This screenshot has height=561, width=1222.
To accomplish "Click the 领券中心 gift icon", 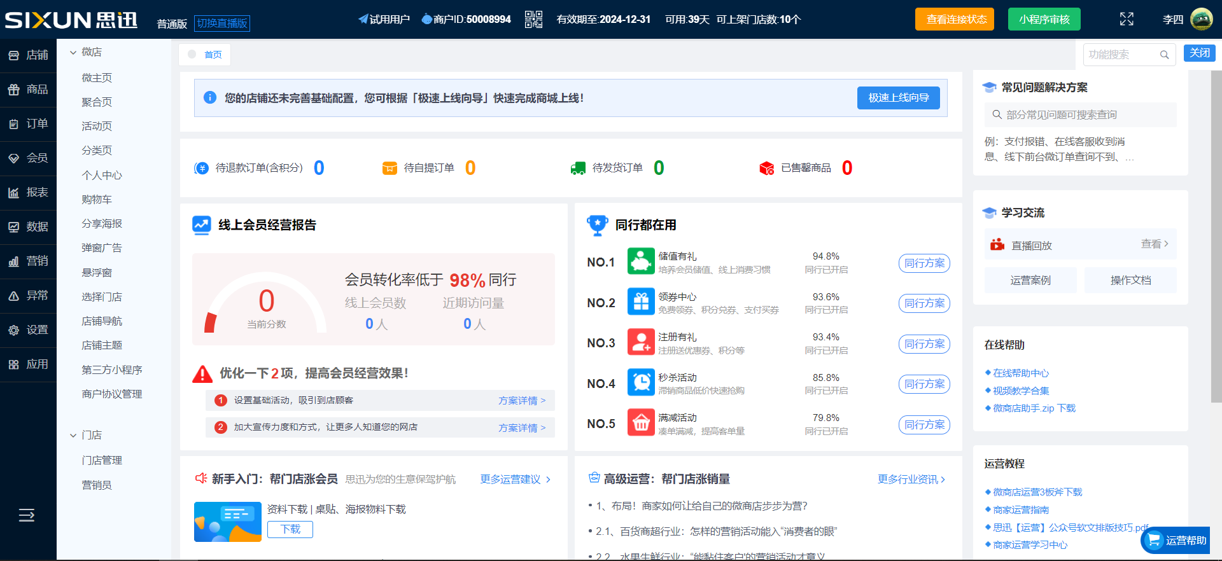I will (641, 301).
